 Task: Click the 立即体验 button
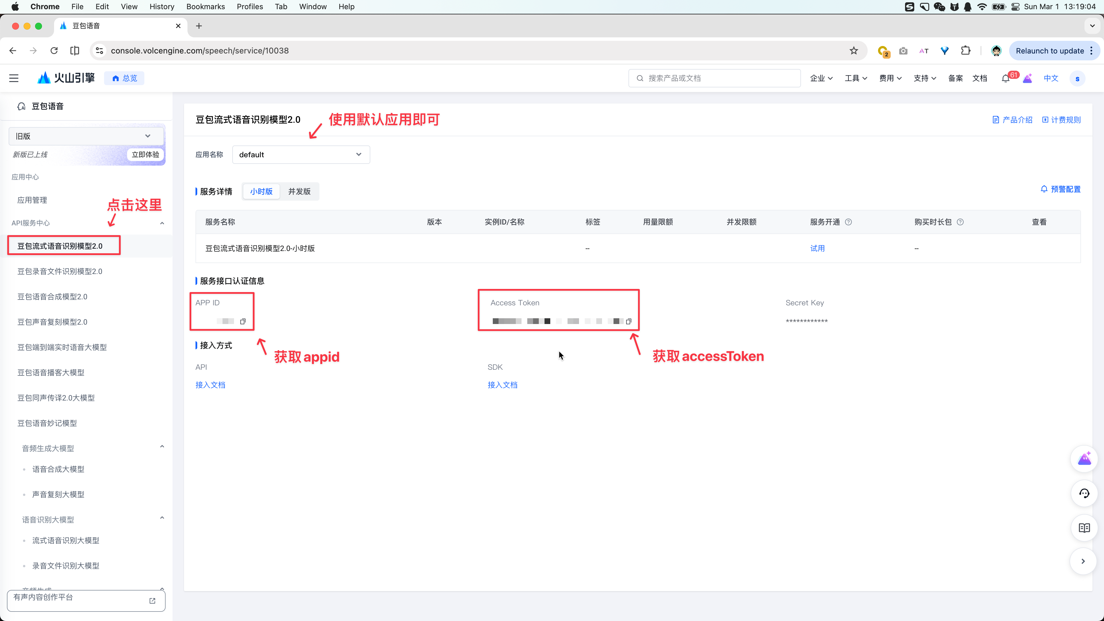click(x=145, y=155)
